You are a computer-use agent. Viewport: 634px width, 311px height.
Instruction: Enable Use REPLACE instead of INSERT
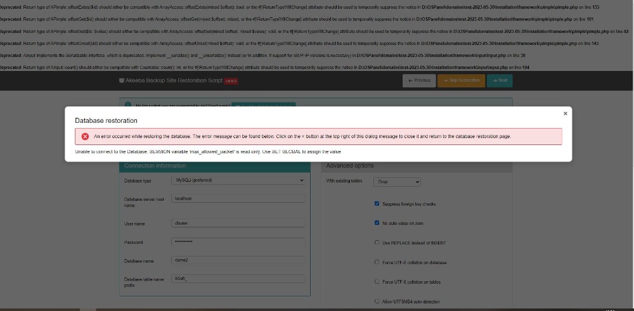pos(377,243)
